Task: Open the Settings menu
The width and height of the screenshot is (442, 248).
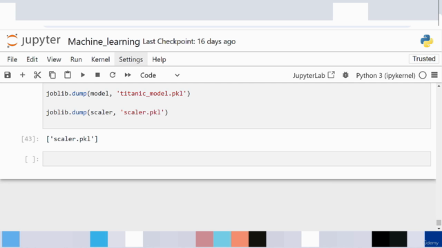Action: tap(131, 60)
